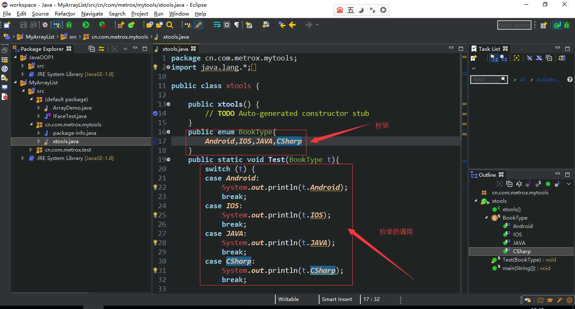Toggle Word Wrap in toolbar
The width and height of the screenshot is (575, 309).
point(217,25)
